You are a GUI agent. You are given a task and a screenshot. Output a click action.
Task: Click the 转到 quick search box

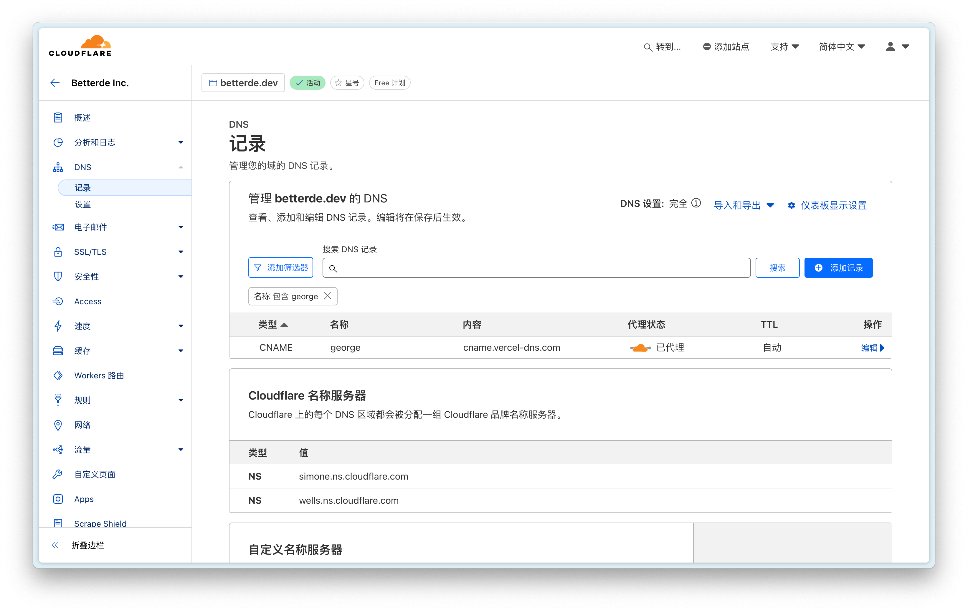coord(662,46)
